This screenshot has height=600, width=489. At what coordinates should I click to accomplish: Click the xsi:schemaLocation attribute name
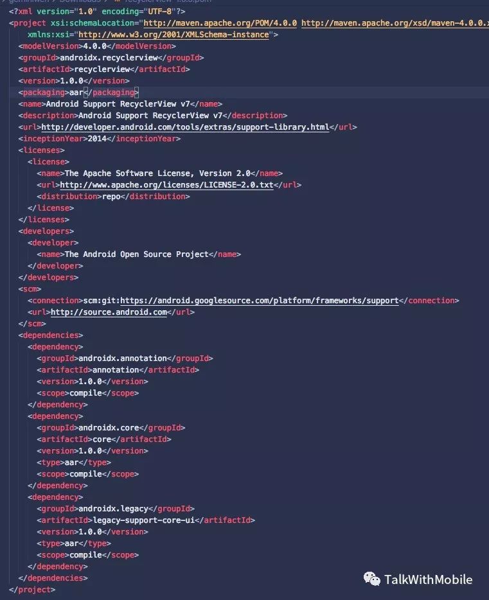pyautogui.click(x=93, y=23)
